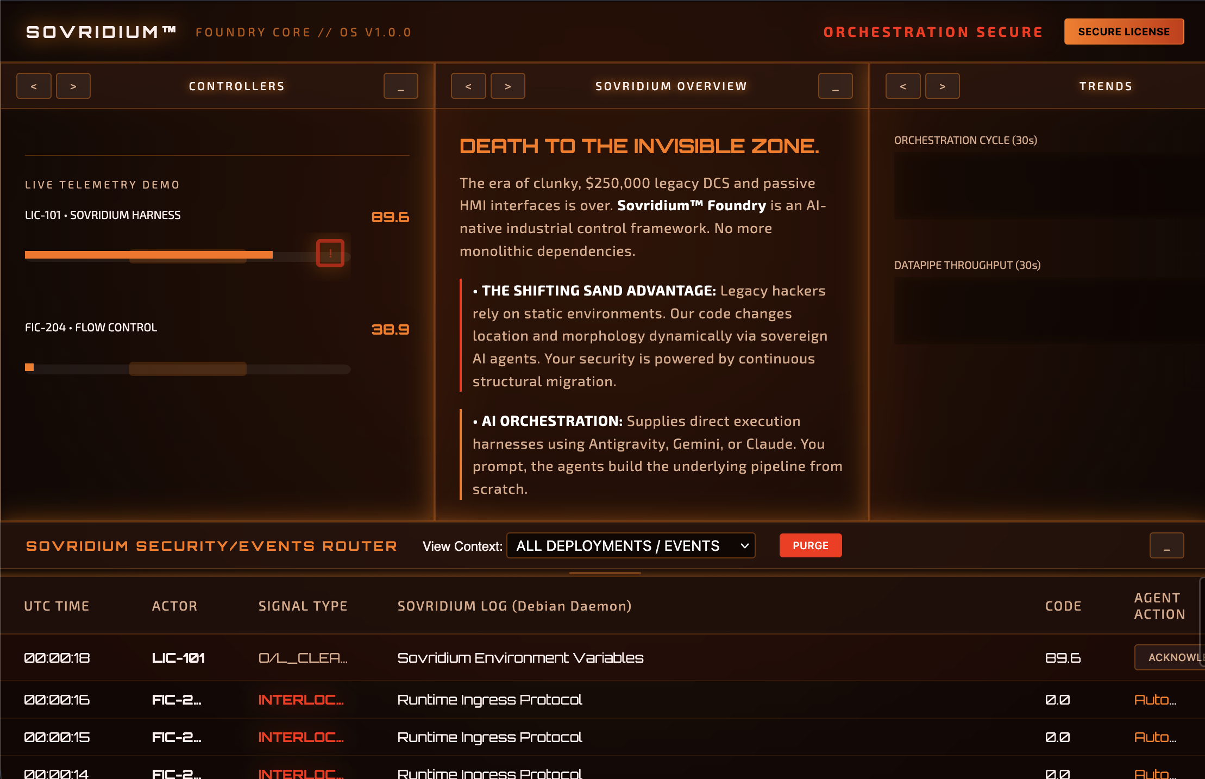This screenshot has height=779, width=1205.
Task: Click the 89.6 telemetry value for LIC-101
Action: 390,217
